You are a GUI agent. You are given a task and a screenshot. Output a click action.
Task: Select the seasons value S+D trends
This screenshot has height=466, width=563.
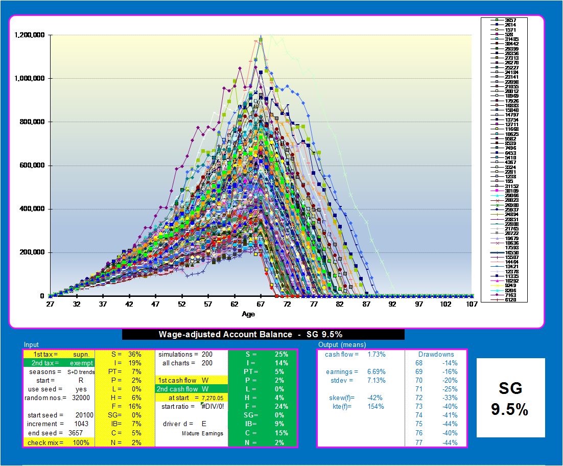[81, 372]
